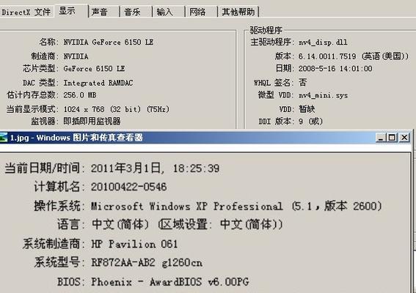Viewport: 416px width, 293px height.
Task: Click computer name 20100422-0546
Action: pyautogui.click(x=128, y=187)
